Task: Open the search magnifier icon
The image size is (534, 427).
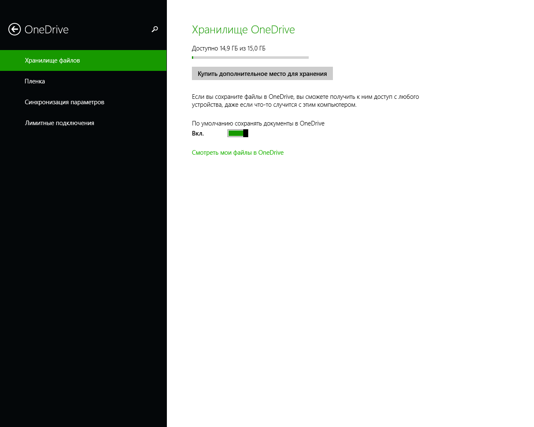Action: click(x=155, y=29)
